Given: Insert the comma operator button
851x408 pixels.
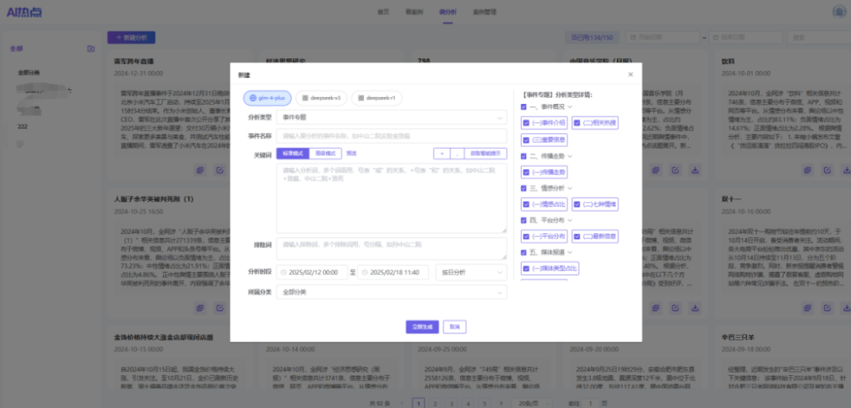Looking at the screenshot, I should point(458,154).
